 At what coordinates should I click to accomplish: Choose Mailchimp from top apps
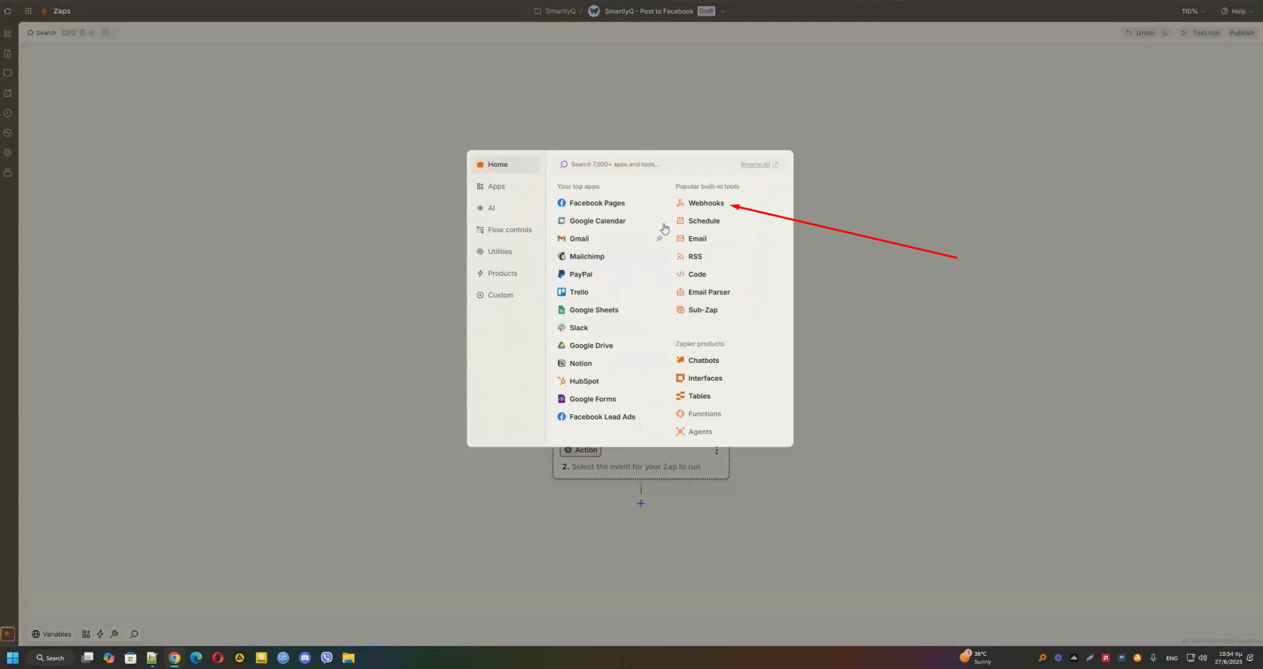[x=581, y=257]
